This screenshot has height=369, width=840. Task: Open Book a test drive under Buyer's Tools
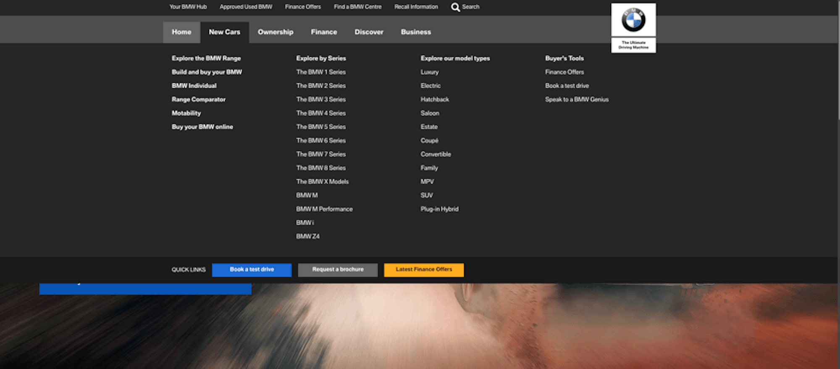point(567,86)
